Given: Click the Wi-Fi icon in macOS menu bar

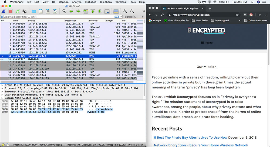Looking at the screenshot, I should click(215, 2).
